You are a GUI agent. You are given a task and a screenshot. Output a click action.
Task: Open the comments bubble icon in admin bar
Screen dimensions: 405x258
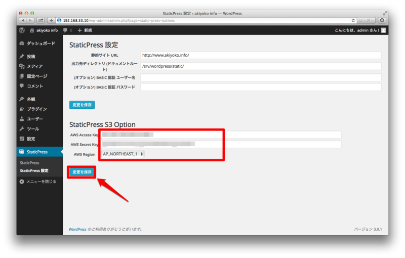65,30
